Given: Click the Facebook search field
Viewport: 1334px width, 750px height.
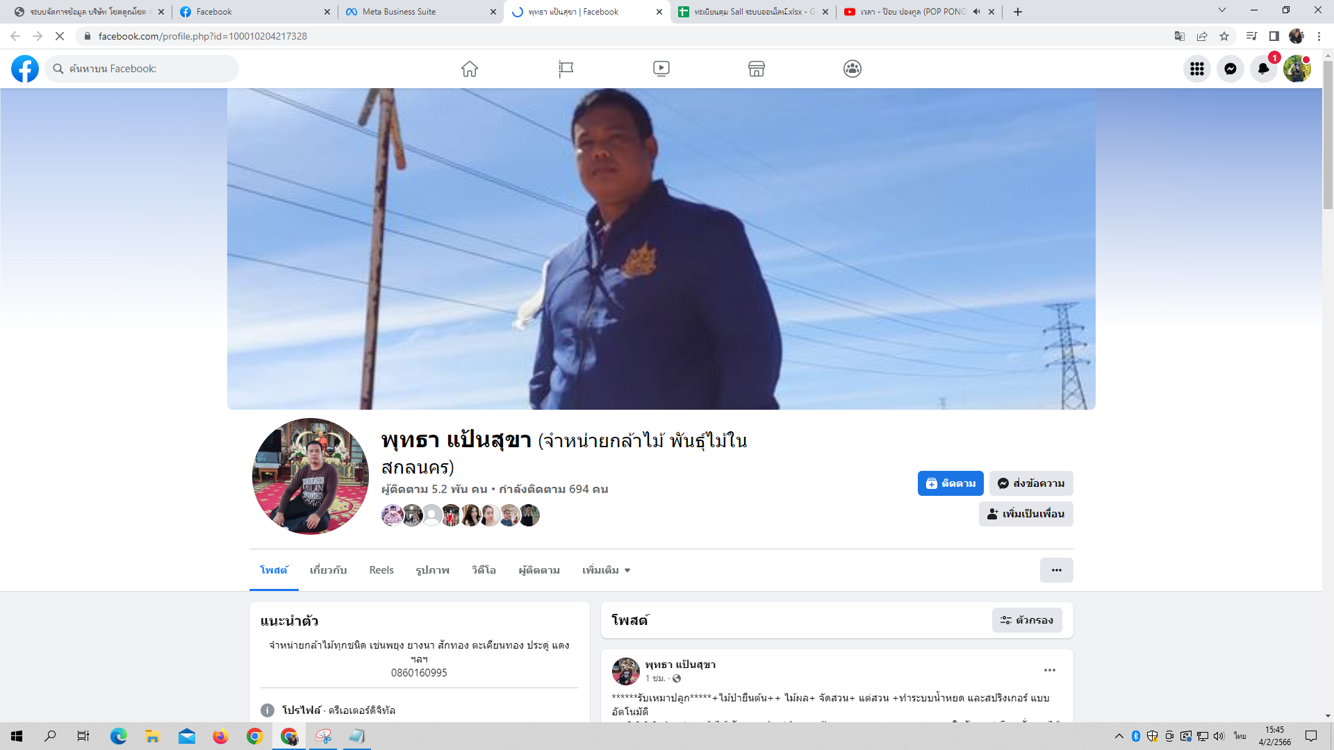Looking at the screenshot, I should coord(146,69).
